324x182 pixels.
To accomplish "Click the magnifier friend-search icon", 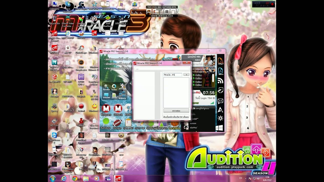I will pyautogui.click(x=106, y=87).
